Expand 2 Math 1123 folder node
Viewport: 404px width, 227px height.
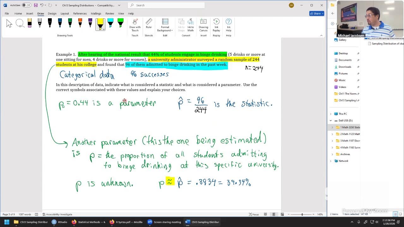click(x=332, y=134)
